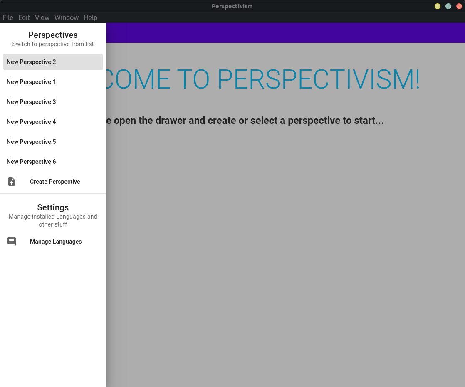Open the View menu
465x387 pixels.
click(42, 17)
